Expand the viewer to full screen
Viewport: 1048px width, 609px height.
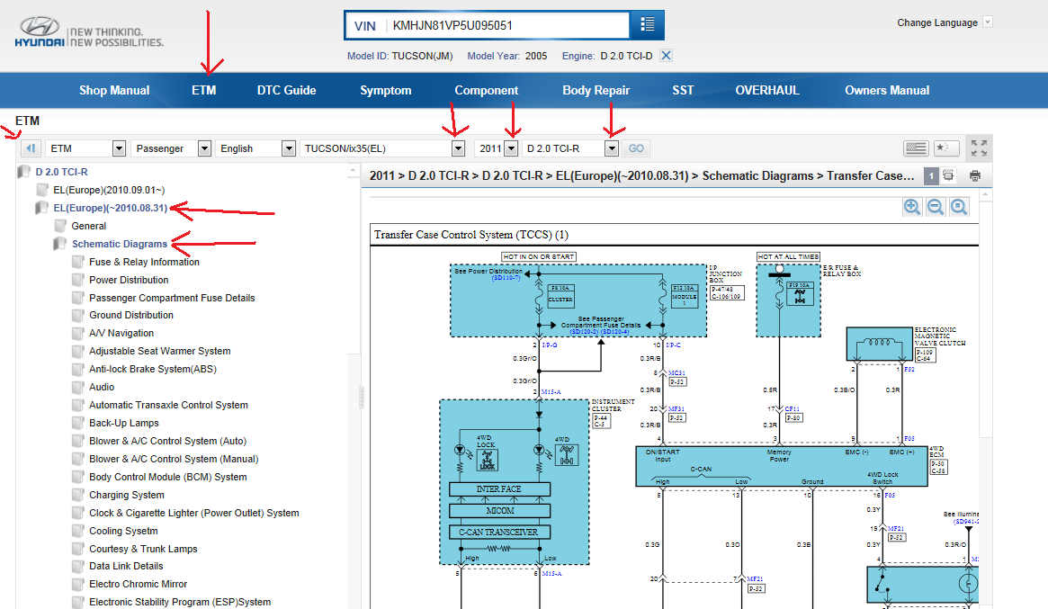[x=979, y=148]
